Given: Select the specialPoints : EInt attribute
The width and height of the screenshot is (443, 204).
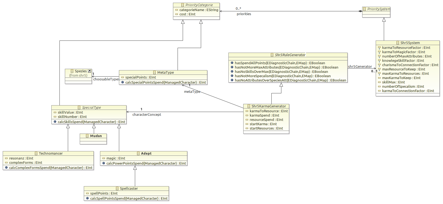Looking at the screenshot, I should pos(141,77).
